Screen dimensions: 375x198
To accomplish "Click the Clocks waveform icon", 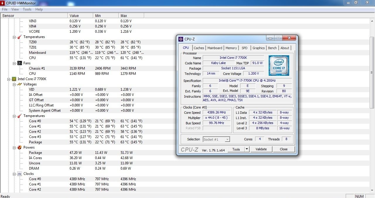I will (19, 174).
